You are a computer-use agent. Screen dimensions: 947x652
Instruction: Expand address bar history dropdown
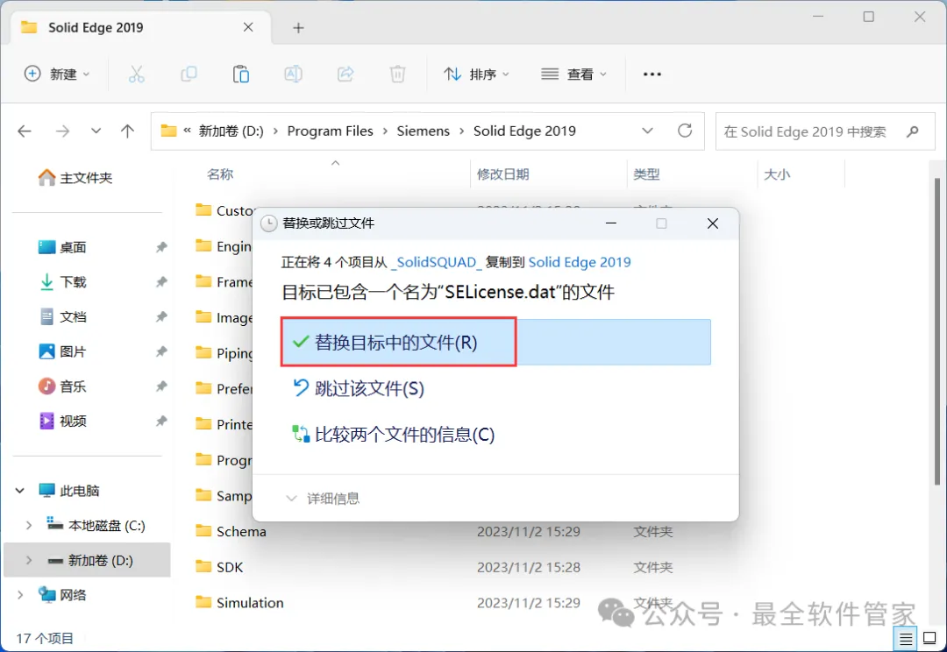(647, 131)
